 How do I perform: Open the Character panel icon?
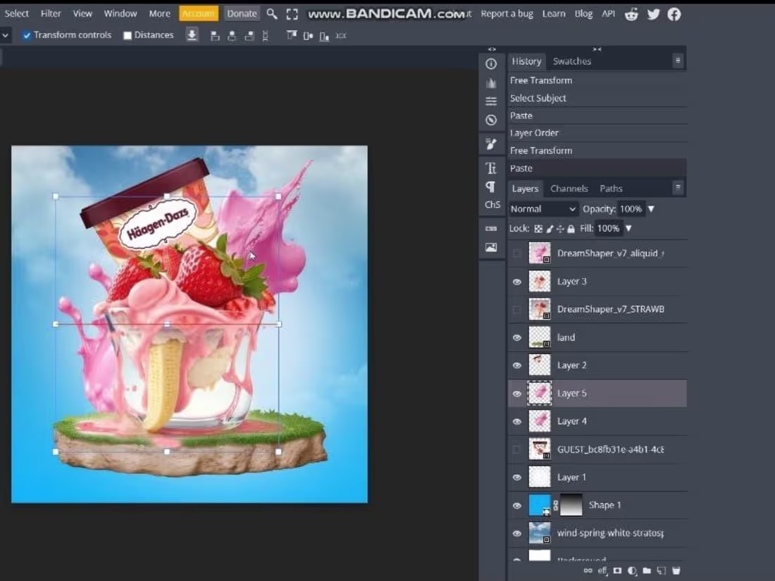click(x=491, y=168)
